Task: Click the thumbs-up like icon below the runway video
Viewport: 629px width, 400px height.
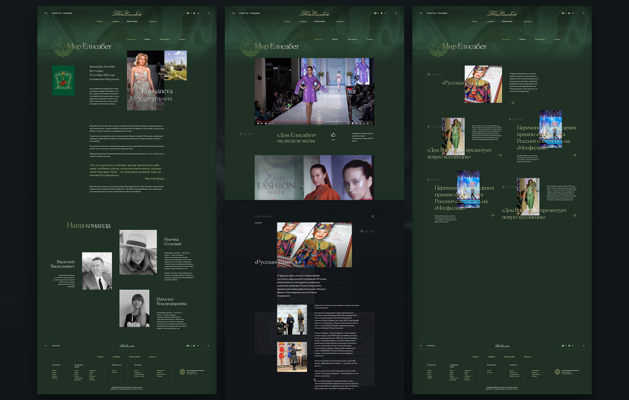Action: [333, 135]
